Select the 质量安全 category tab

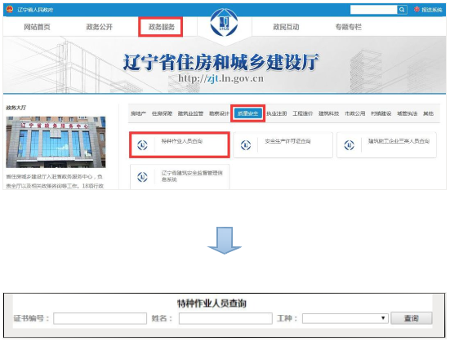(x=247, y=113)
